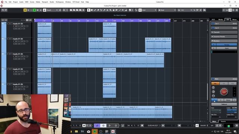
Task: Click the Play button in transport
Action: coord(109,125)
